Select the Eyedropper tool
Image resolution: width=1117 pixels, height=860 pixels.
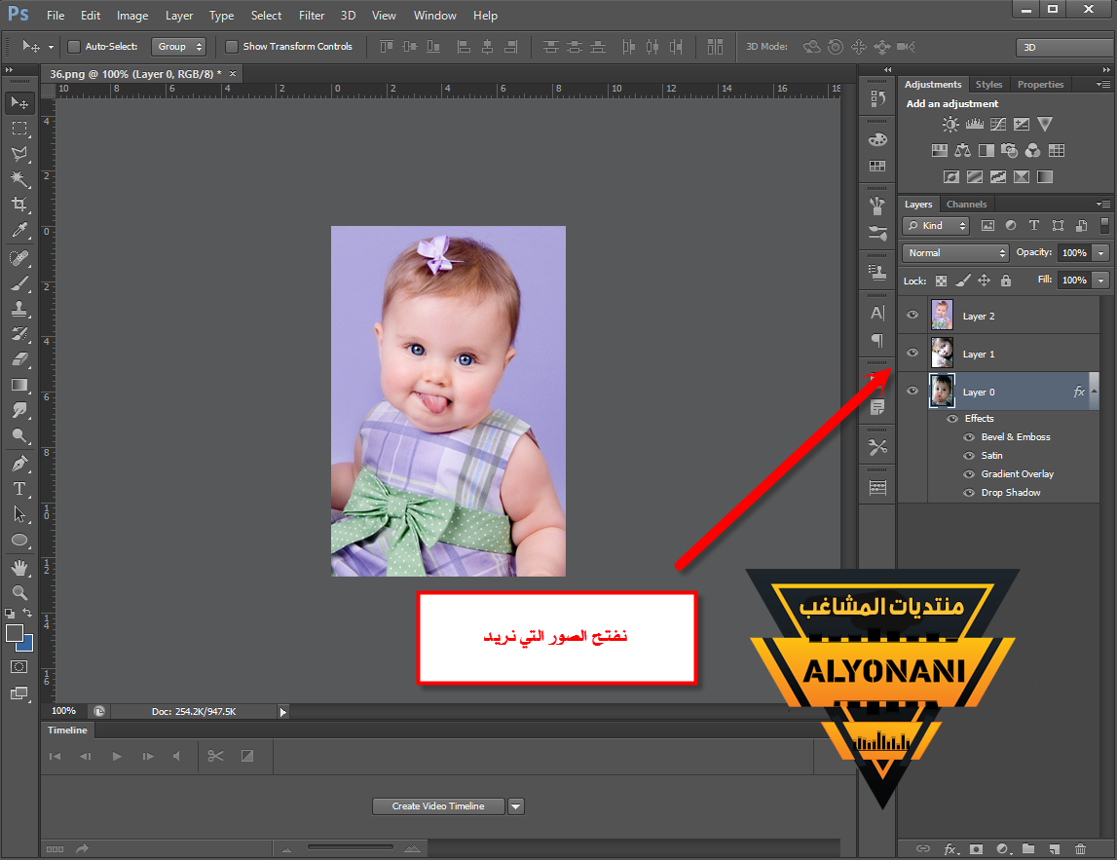pos(19,231)
